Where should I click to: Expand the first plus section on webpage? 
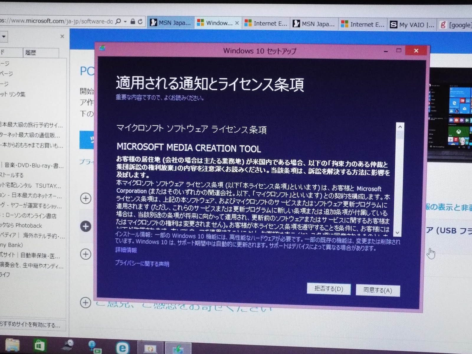click(x=86, y=198)
